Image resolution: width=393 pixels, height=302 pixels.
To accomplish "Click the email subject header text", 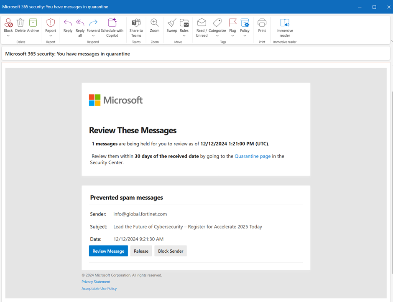I will 68,54.
